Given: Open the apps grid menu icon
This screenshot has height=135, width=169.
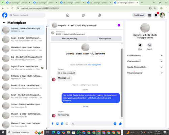Looking at the screenshot, I should coord(149,15).
